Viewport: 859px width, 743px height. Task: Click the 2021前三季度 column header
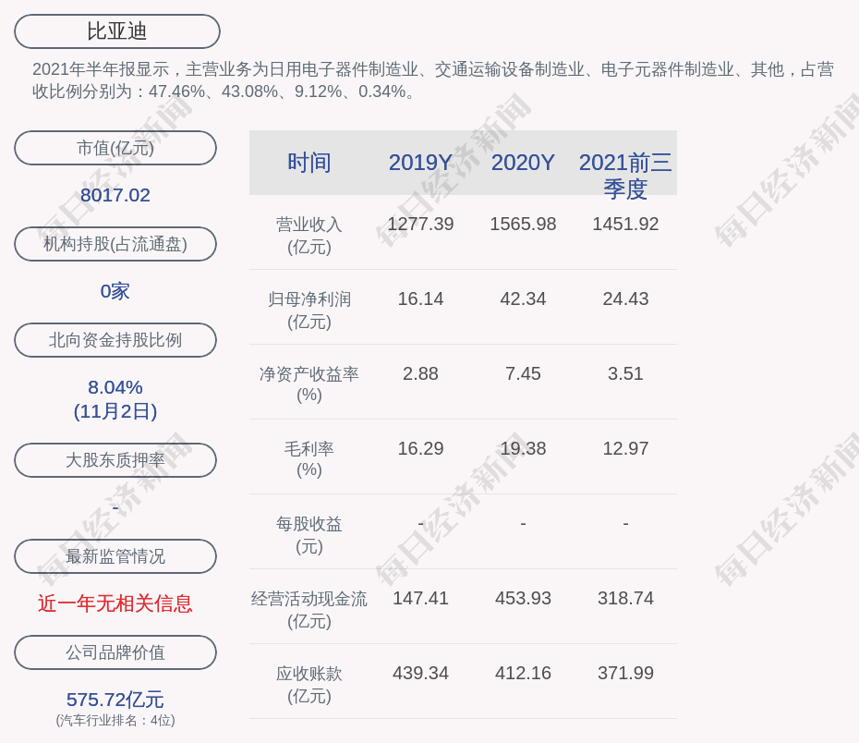(625, 175)
